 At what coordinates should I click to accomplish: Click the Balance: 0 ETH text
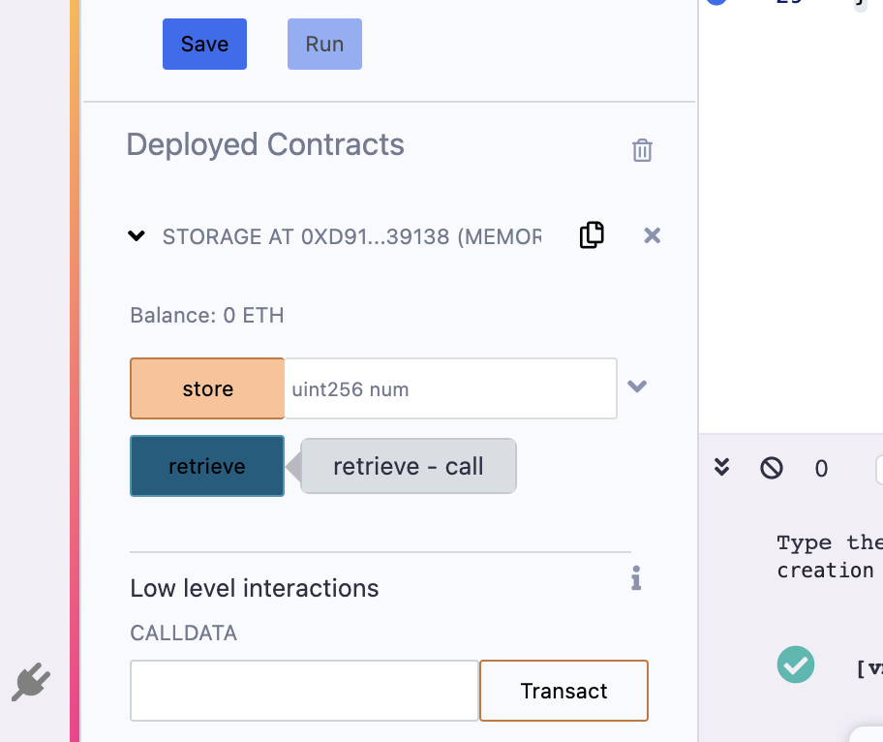pos(206,316)
